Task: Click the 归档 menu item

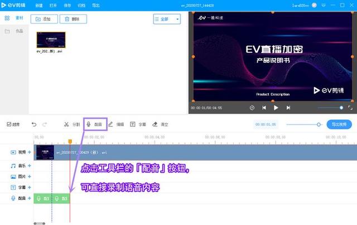Action: tap(81, 5)
